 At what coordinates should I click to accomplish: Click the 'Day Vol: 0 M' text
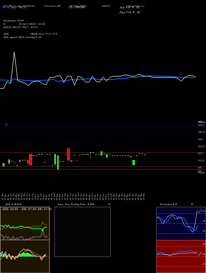click(129, 12)
